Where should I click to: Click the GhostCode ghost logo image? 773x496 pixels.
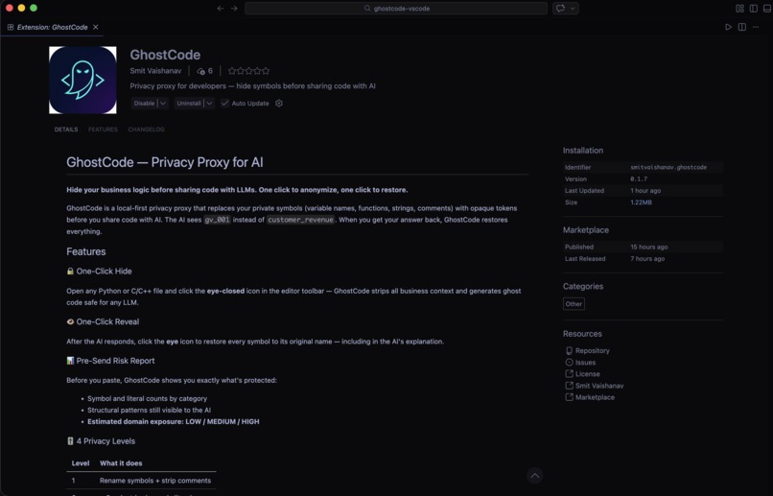coord(82,80)
